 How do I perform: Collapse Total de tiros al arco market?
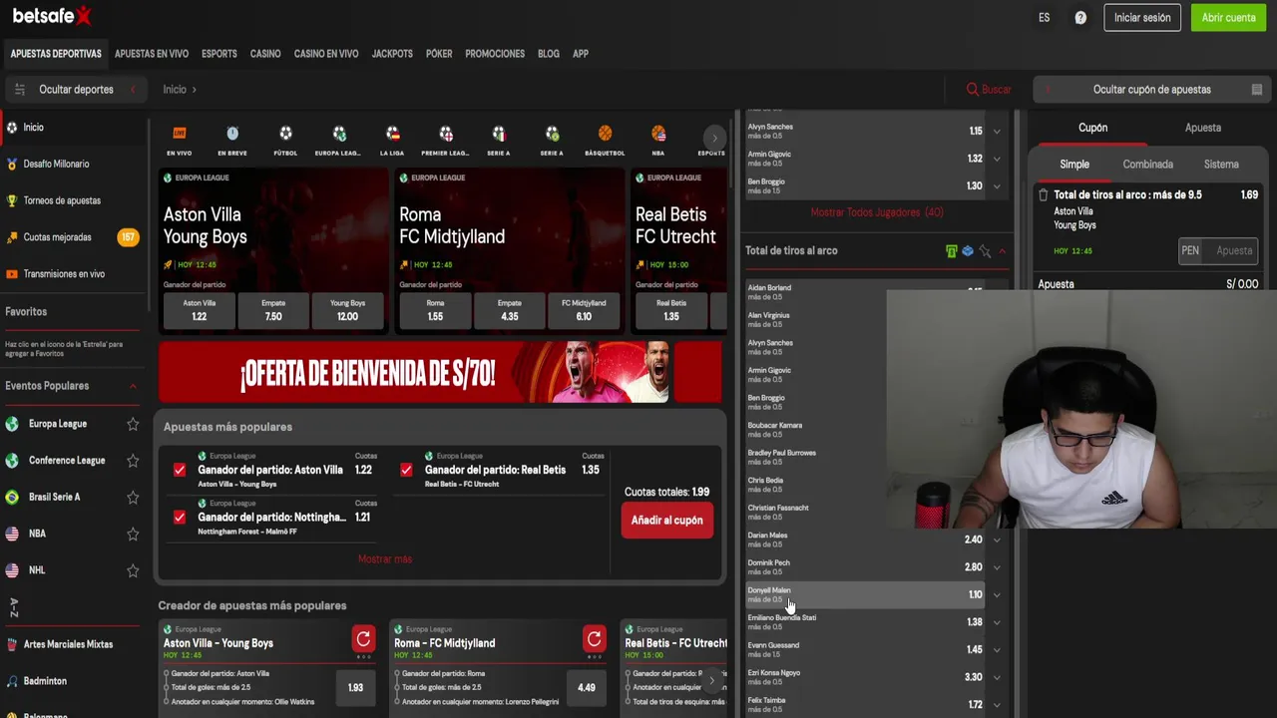(x=1003, y=251)
